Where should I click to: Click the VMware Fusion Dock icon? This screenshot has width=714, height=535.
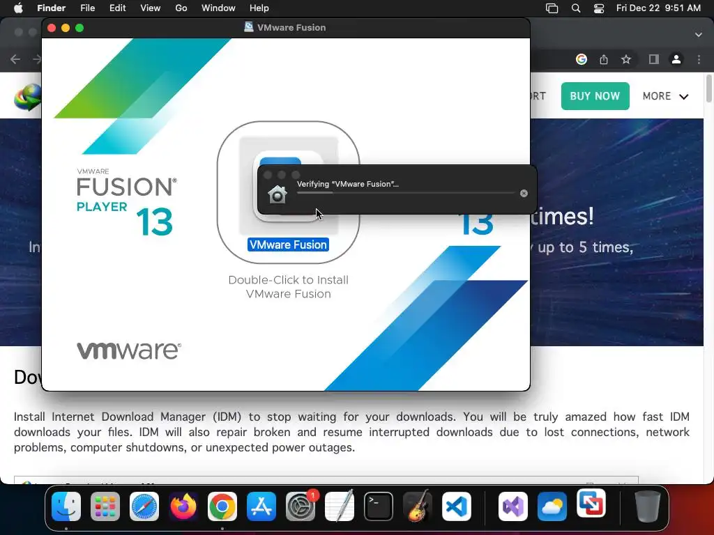click(x=591, y=504)
